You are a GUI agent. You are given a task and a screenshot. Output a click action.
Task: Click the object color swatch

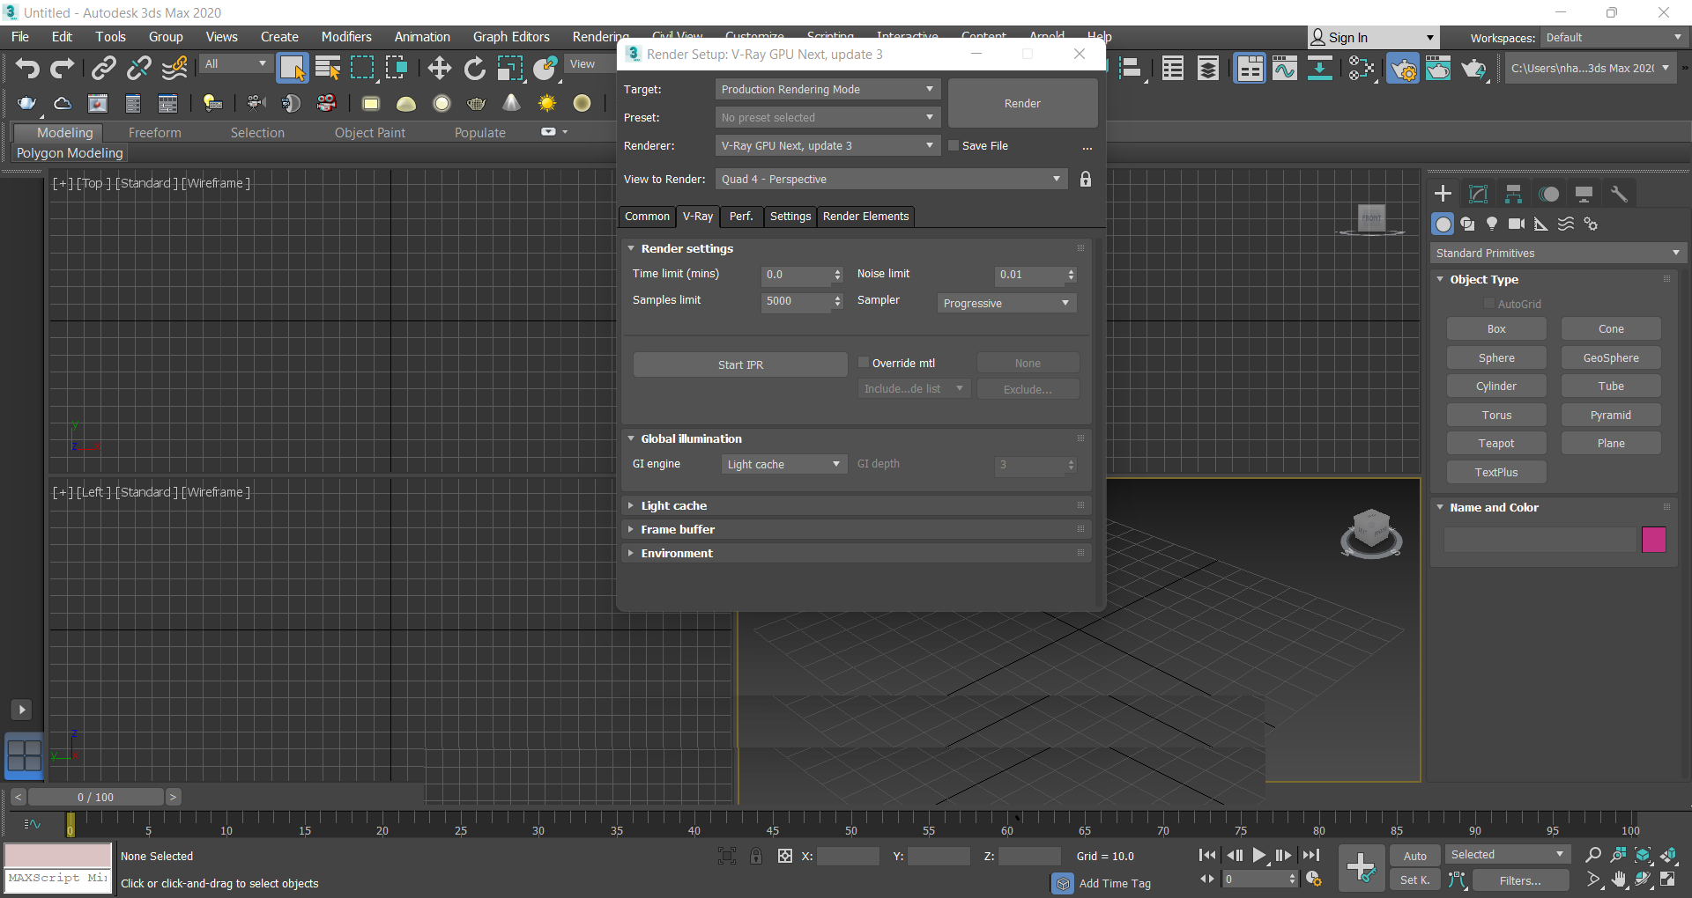(x=1654, y=540)
